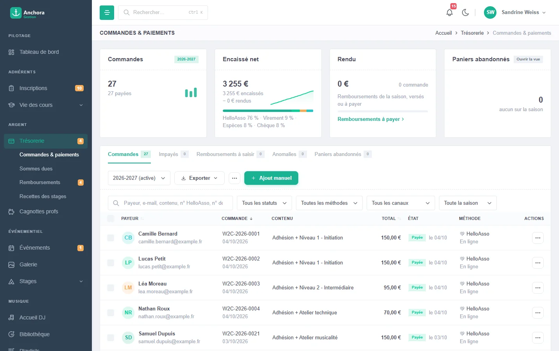Open actions menu for Samuel Dupuis's order

(538, 338)
